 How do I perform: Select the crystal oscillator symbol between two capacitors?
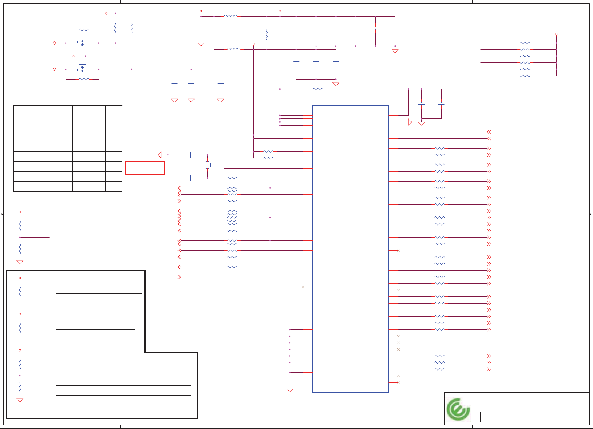207,165
